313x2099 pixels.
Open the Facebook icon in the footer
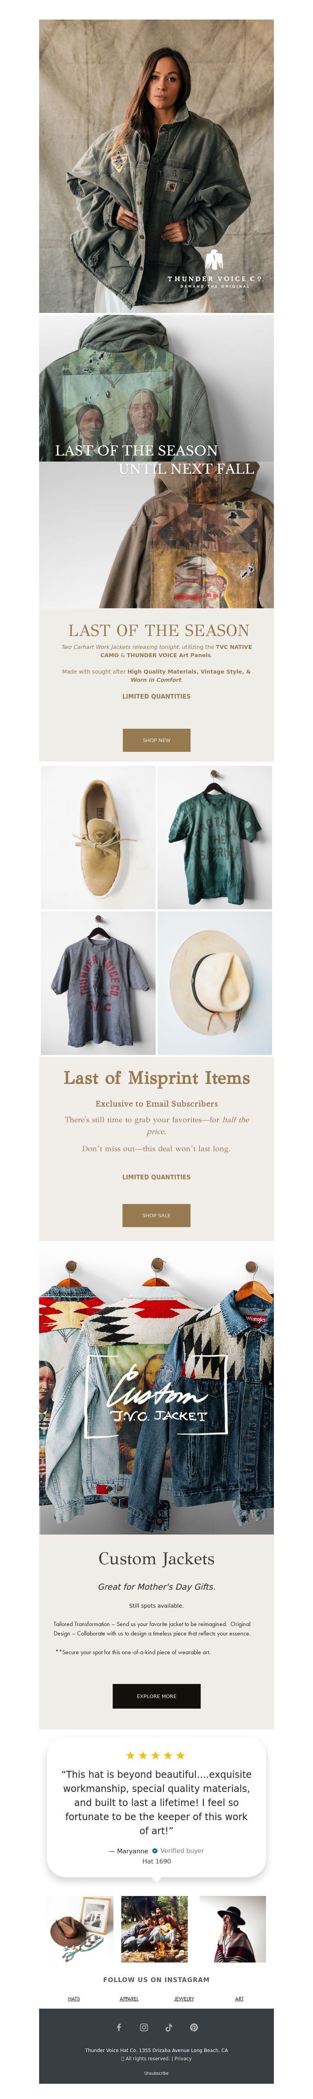pyautogui.click(x=119, y=2027)
